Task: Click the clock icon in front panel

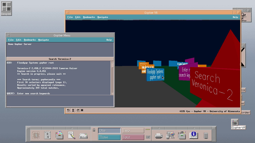Action: point(36,135)
